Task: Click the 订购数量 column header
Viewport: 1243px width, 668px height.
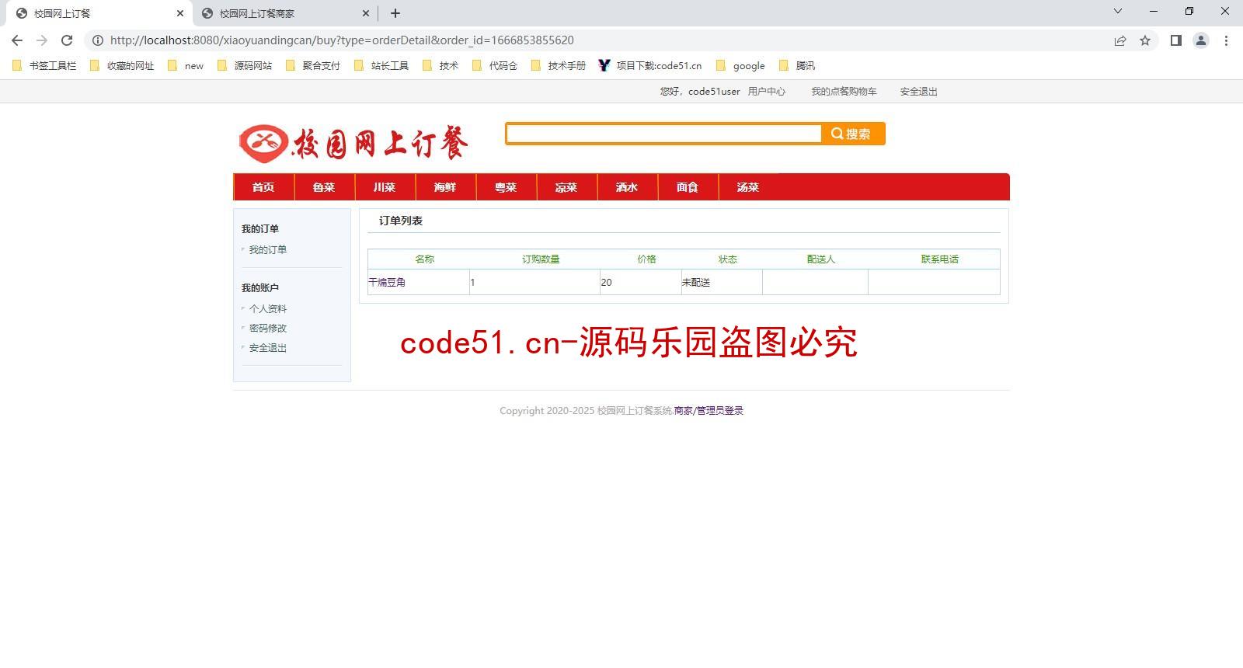Action: 541,259
